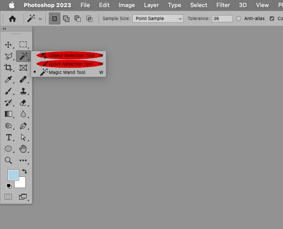Select the Pen tool
This screenshot has width=283, height=229.
point(23,126)
